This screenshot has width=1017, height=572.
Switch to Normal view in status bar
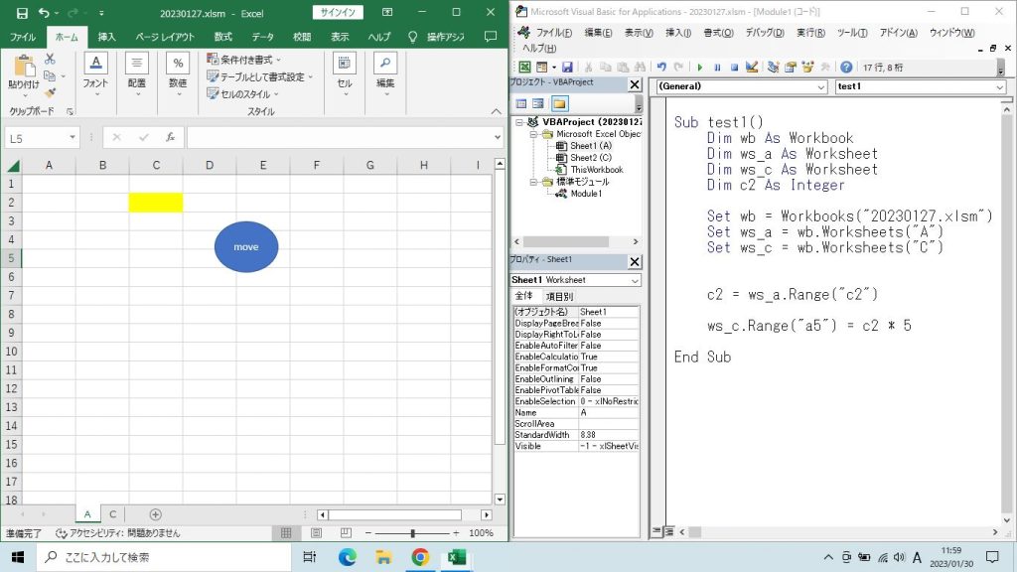click(286, 533)
